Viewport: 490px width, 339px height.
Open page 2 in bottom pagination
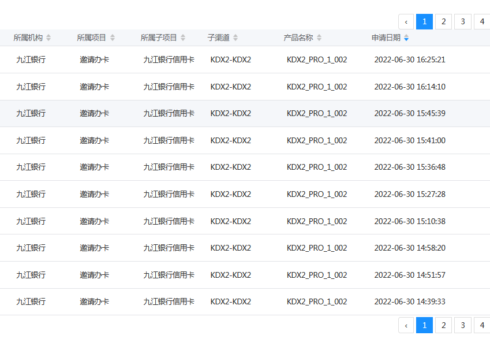(x=443, y=325)
